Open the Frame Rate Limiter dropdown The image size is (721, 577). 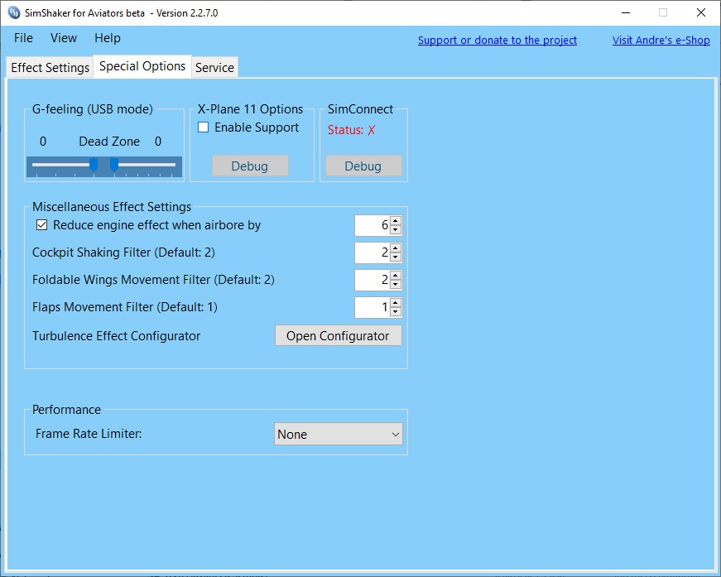[x=397, y=433]
